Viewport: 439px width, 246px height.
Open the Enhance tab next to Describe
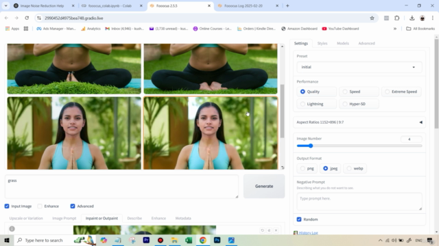(158, 218)
